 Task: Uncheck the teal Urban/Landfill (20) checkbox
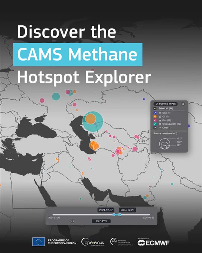(x=155, y=124)
